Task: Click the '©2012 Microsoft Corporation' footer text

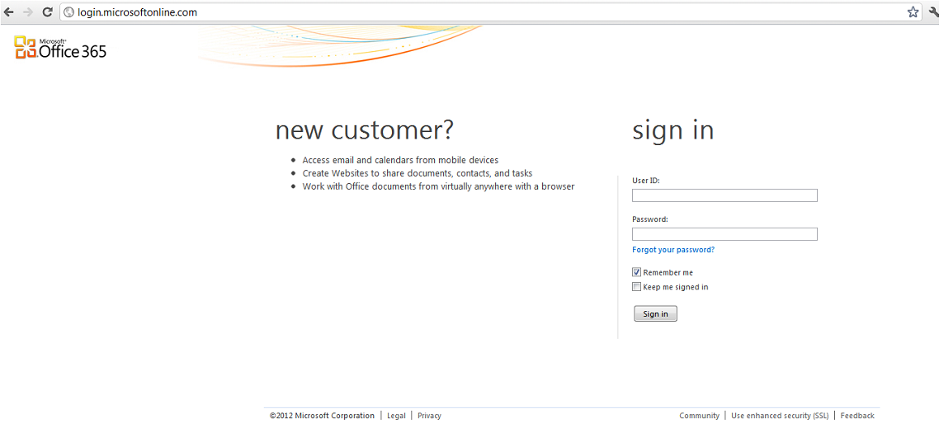Action: [322, 416]
